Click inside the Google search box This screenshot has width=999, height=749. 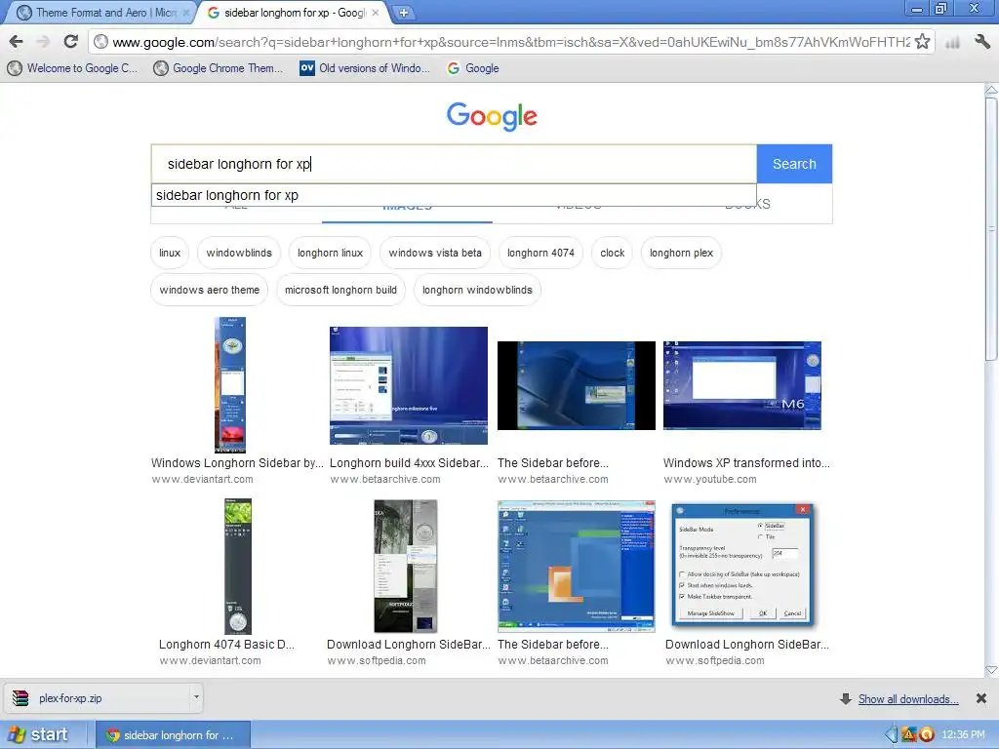[454, 164]
